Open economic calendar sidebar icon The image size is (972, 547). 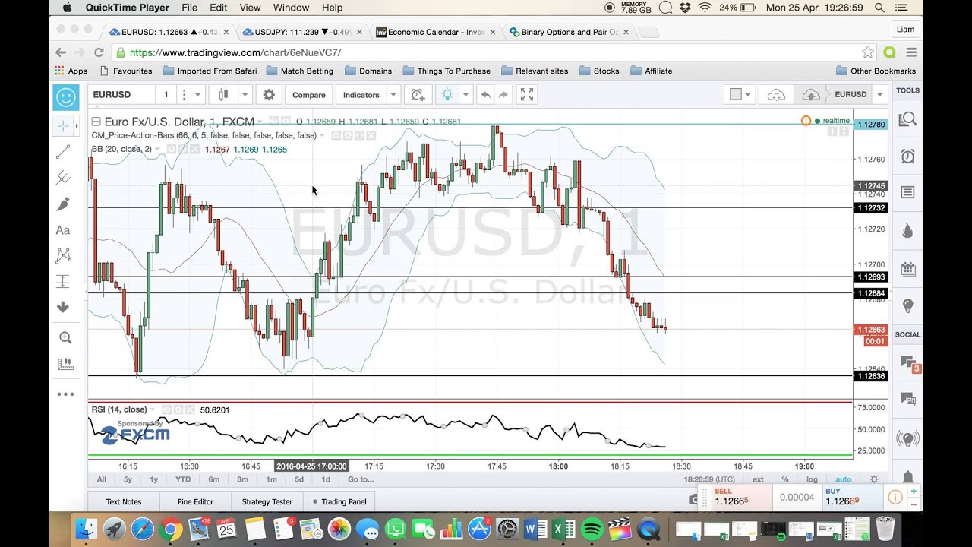907,269
